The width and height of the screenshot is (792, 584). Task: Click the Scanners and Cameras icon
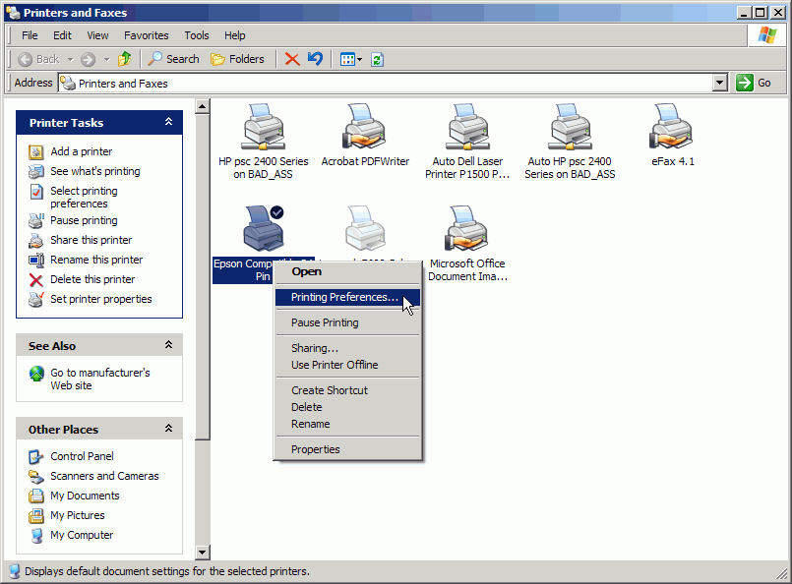coord(35,477)
